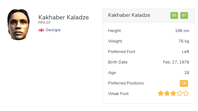Click the second filled weak foot star
Screen dimensions: 198x111
point(167,93)
